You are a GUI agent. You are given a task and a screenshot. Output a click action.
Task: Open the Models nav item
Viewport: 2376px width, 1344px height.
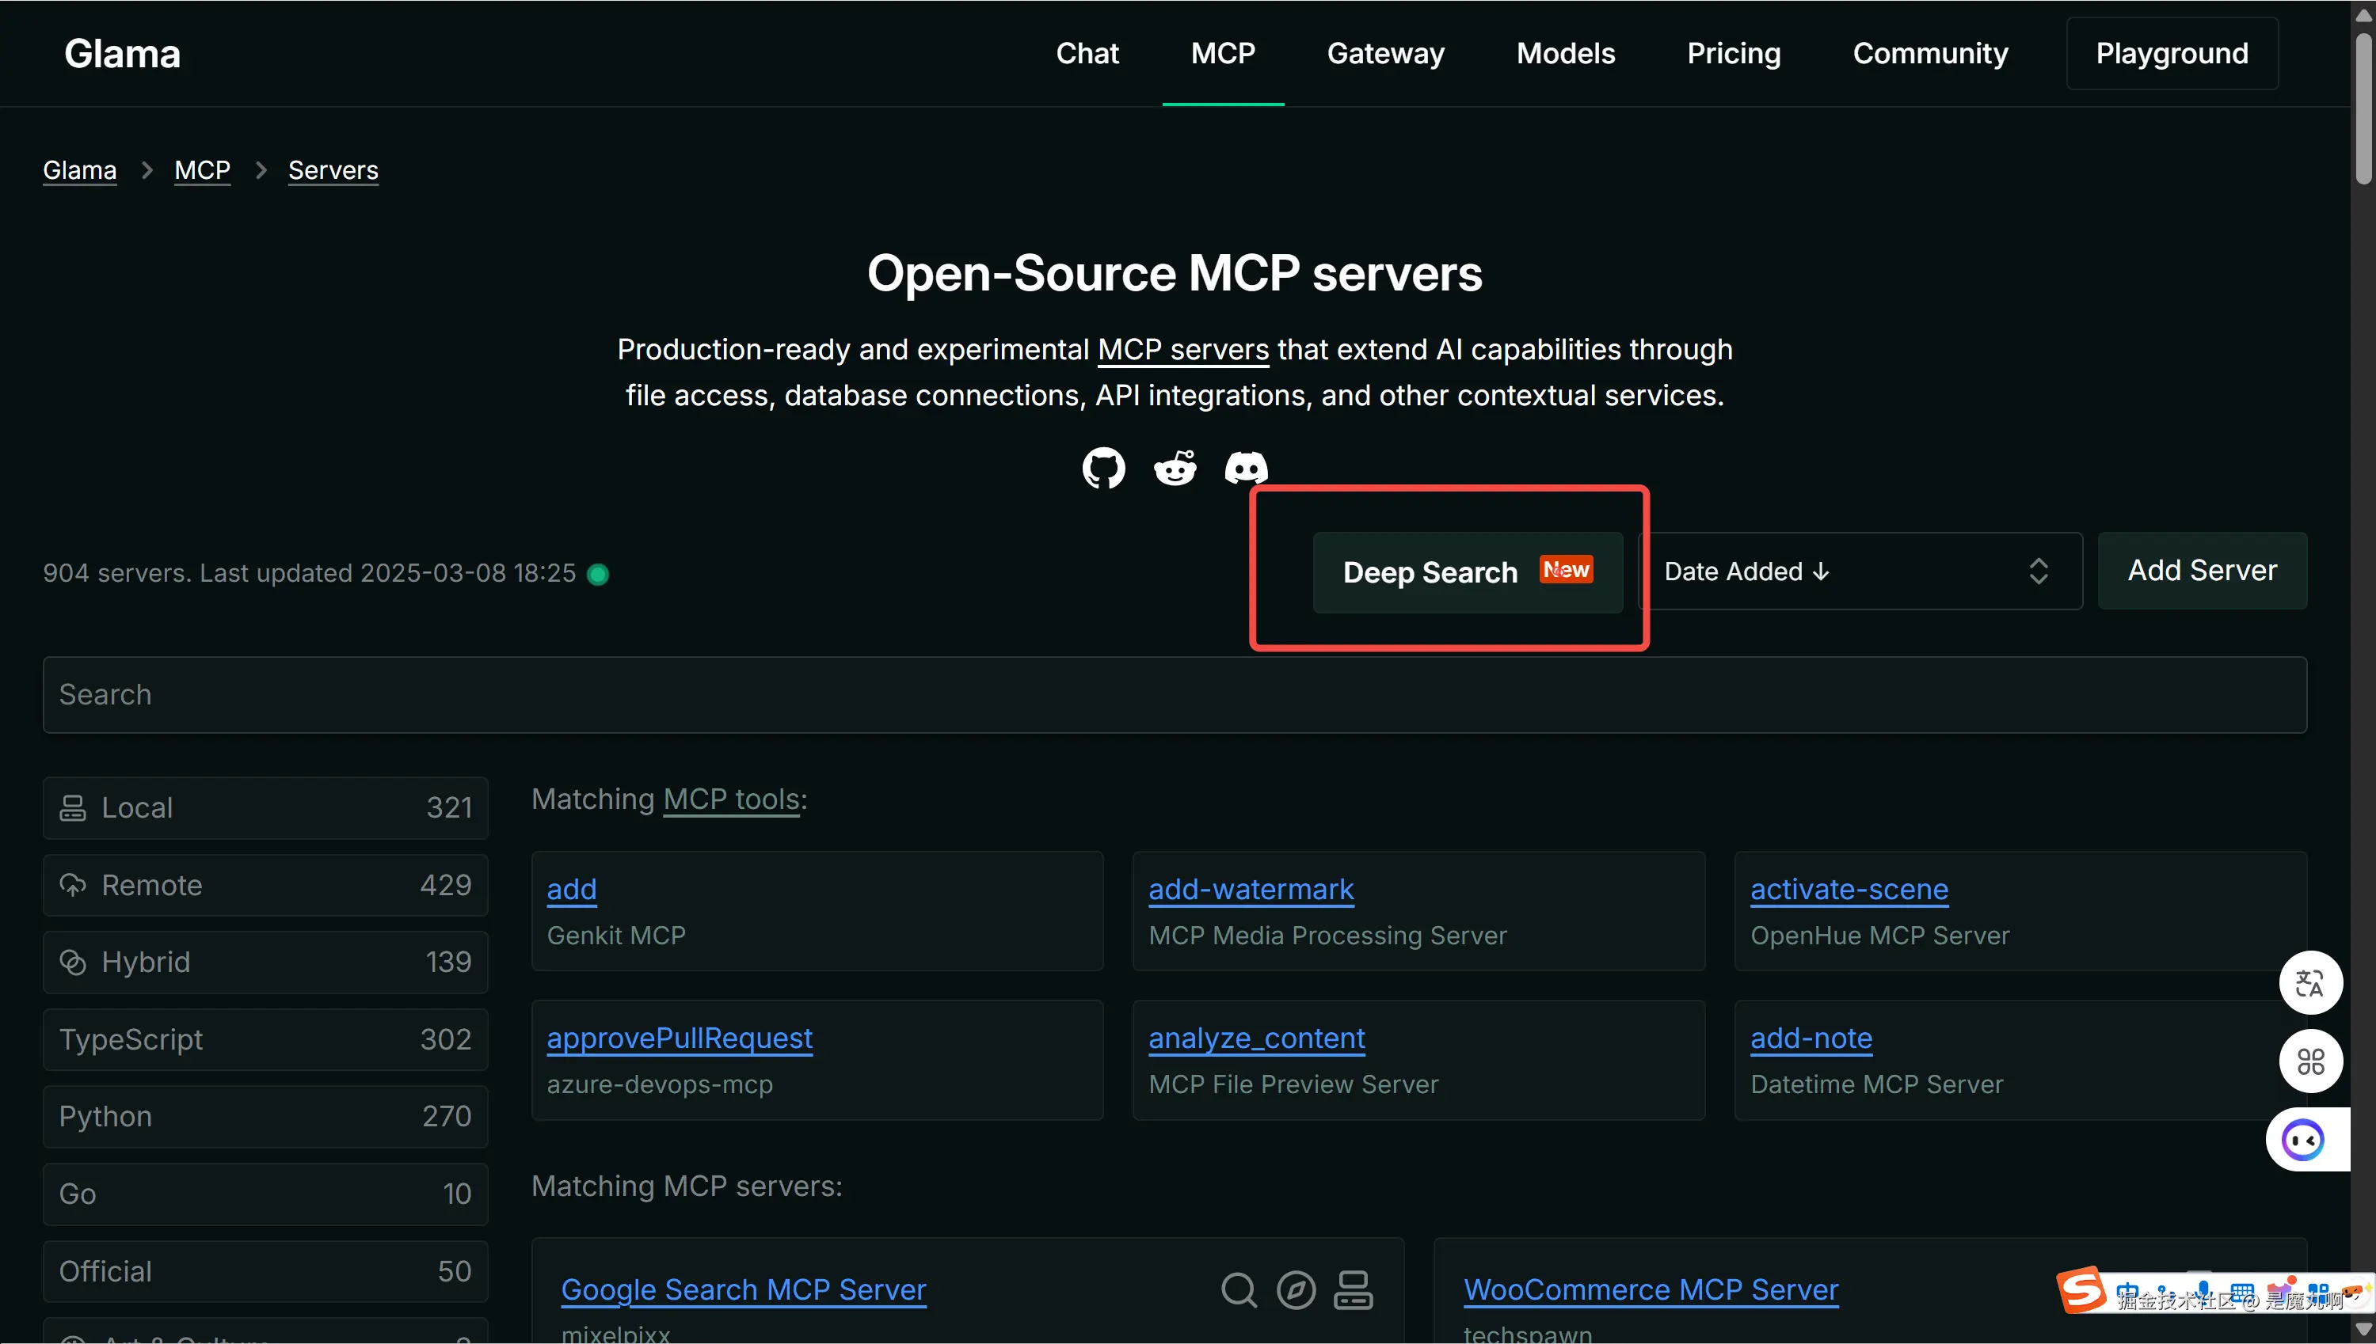[x=1565, y=54]
